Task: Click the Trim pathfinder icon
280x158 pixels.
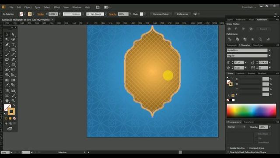Action: point(237,39)
